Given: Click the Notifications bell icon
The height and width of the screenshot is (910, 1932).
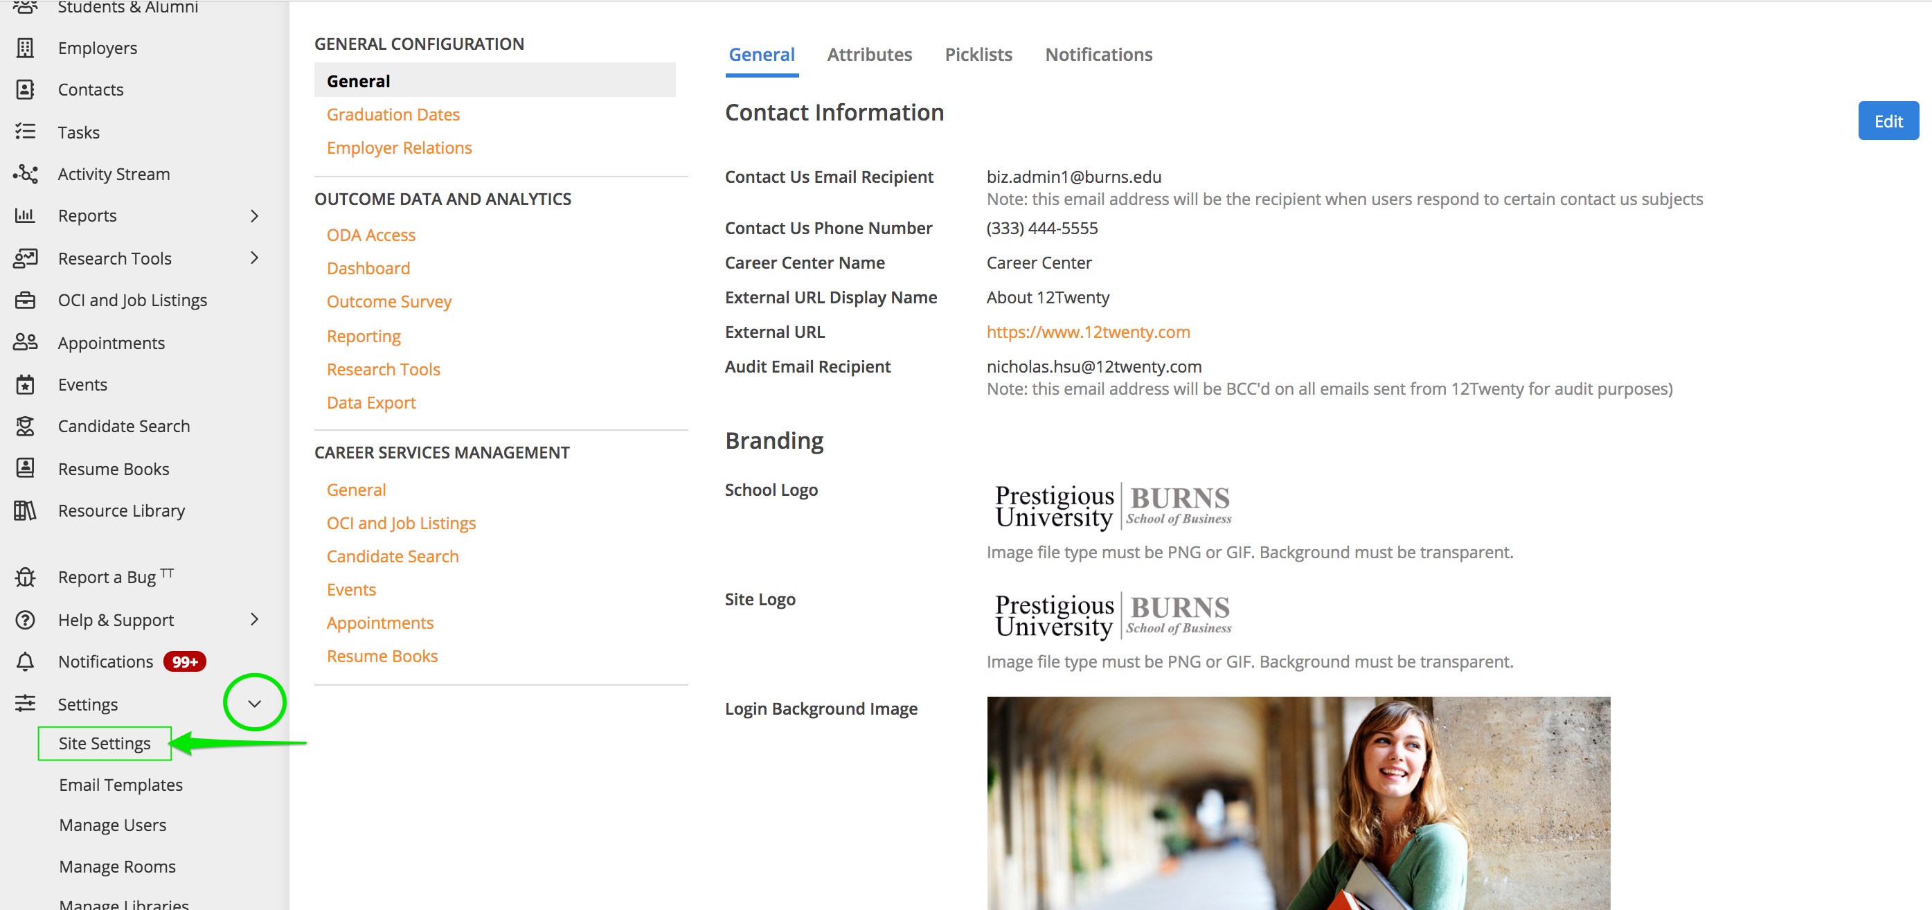Looking at the screenshot, I should coord(25,661).
